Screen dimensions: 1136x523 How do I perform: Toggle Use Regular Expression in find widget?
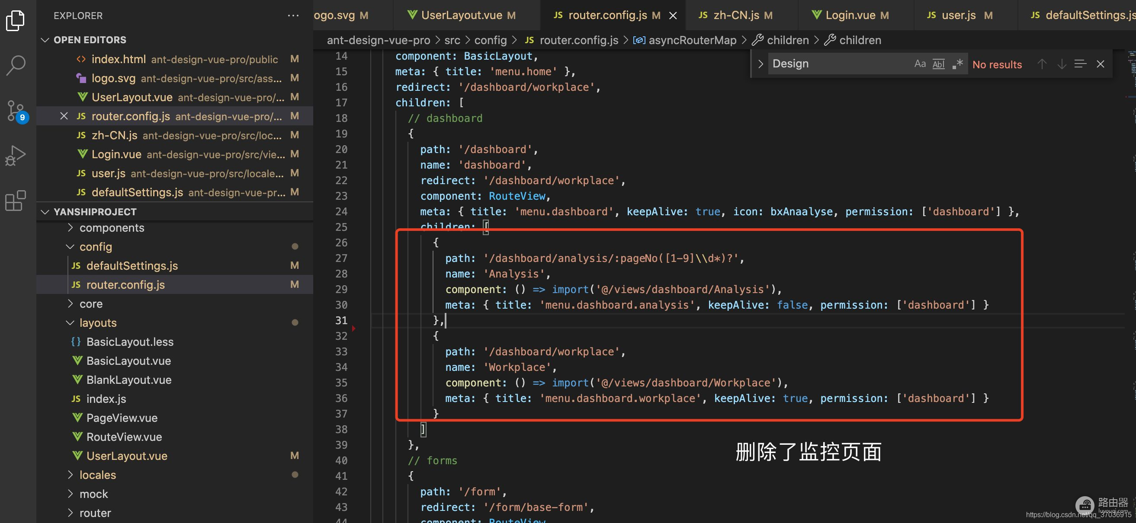[x=957, y=64]
